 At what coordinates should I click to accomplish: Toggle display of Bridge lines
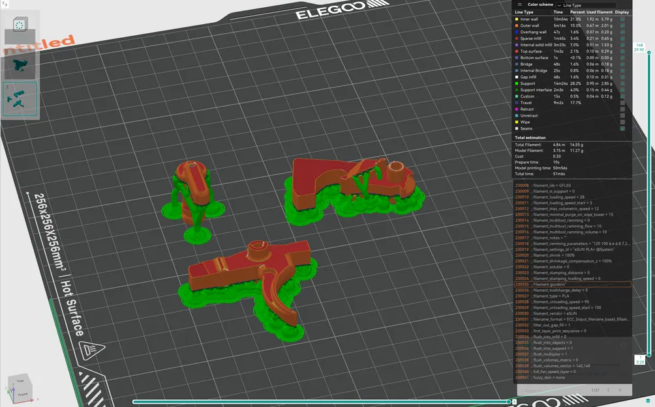click(622, 64)
